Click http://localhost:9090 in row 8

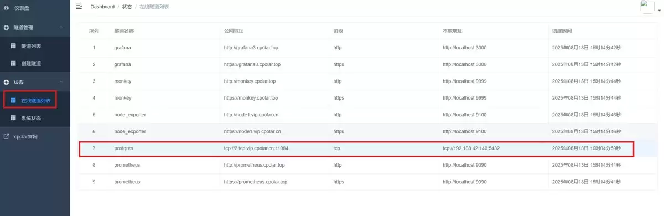(x=464, y=165)
